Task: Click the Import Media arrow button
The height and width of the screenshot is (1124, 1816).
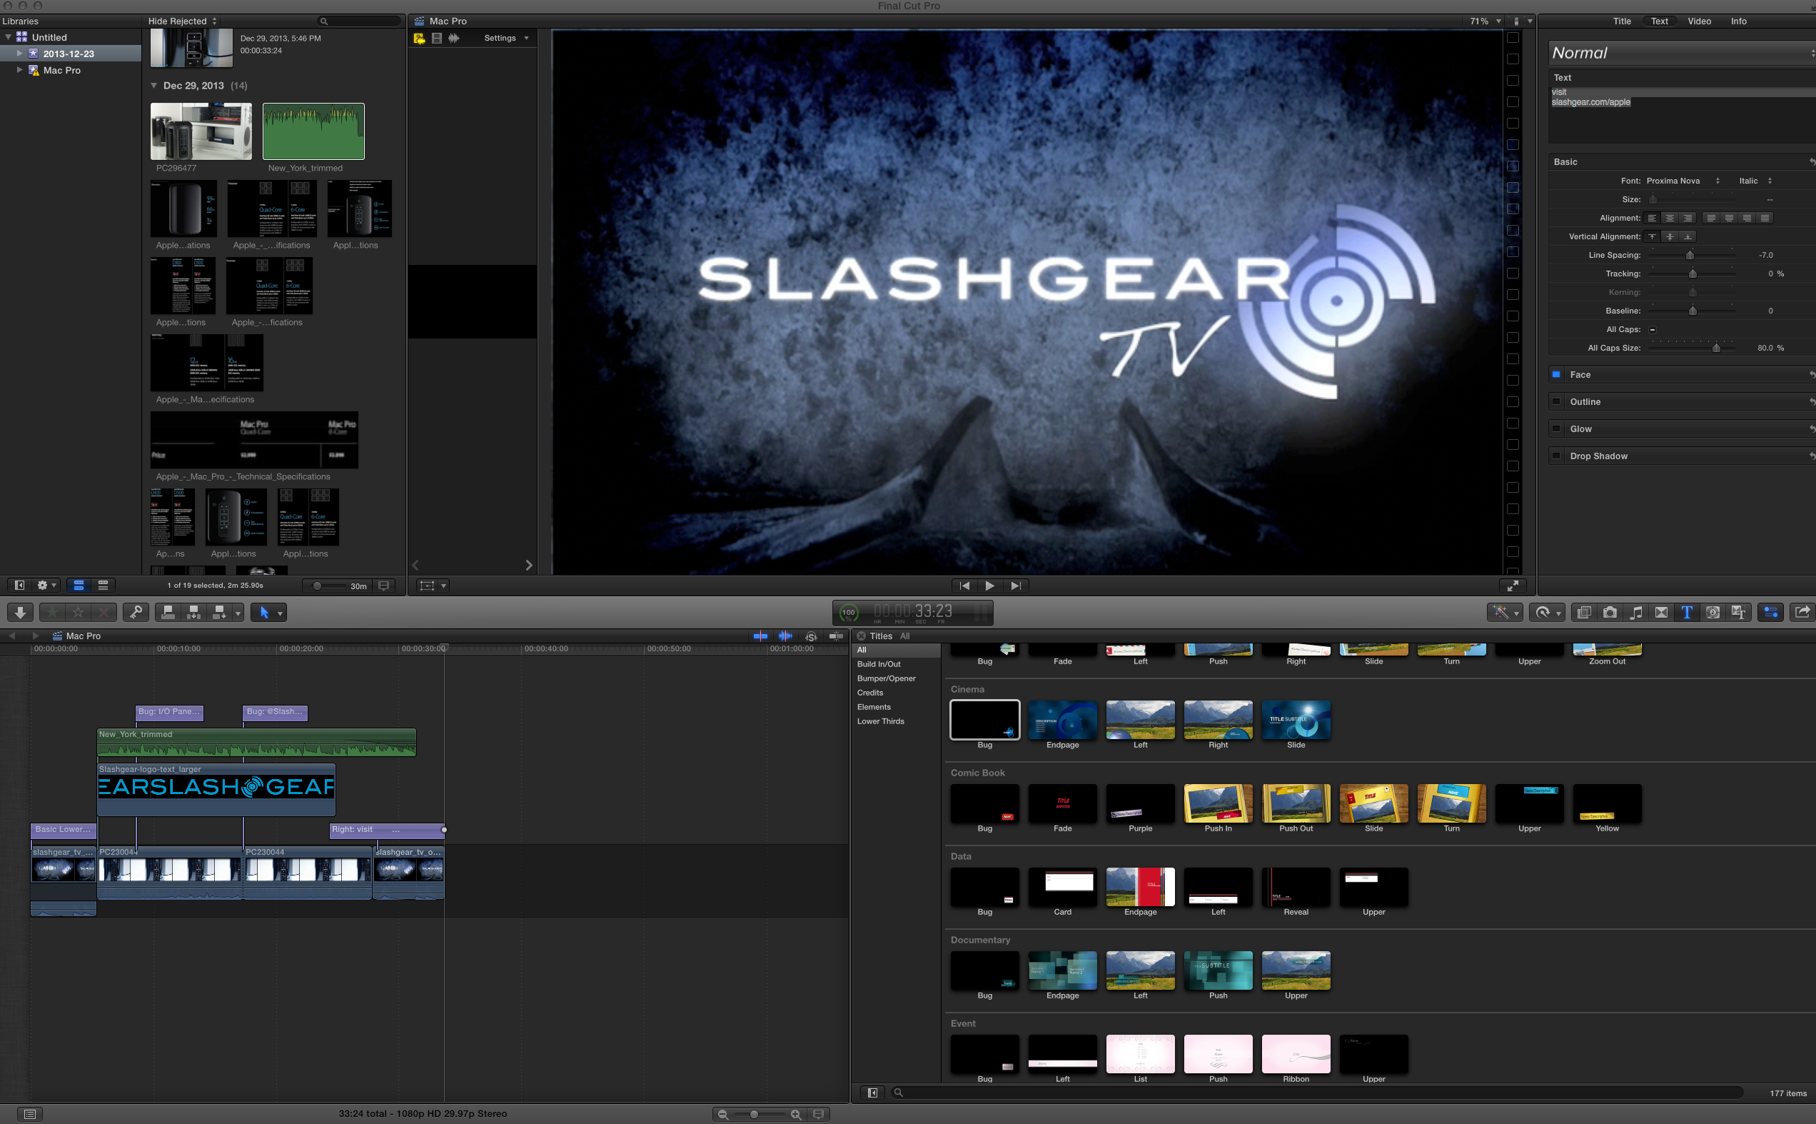Action: (x=20, y=613)
